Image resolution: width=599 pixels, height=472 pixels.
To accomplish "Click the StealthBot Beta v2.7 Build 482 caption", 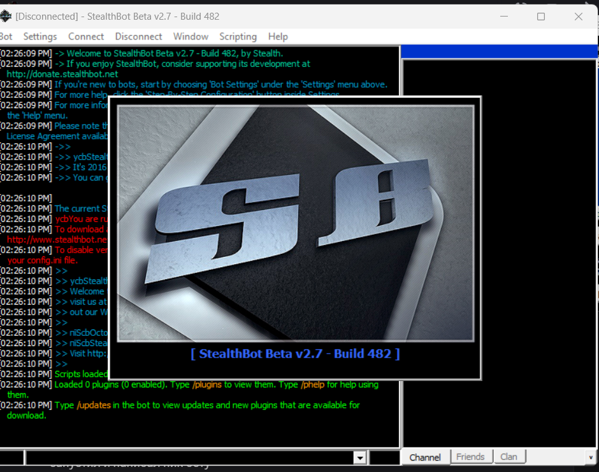I will click(x=295, y=354).
